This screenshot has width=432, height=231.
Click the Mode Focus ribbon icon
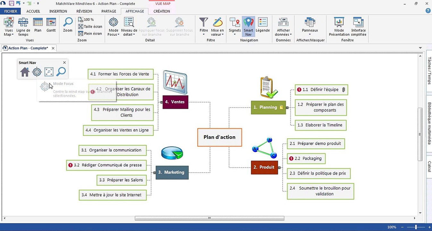point(113,22)
